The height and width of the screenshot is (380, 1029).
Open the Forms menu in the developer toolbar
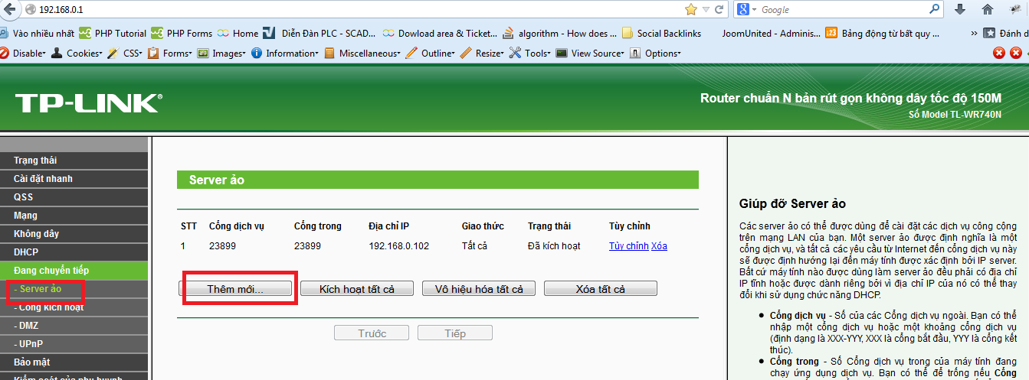[171, 54]
